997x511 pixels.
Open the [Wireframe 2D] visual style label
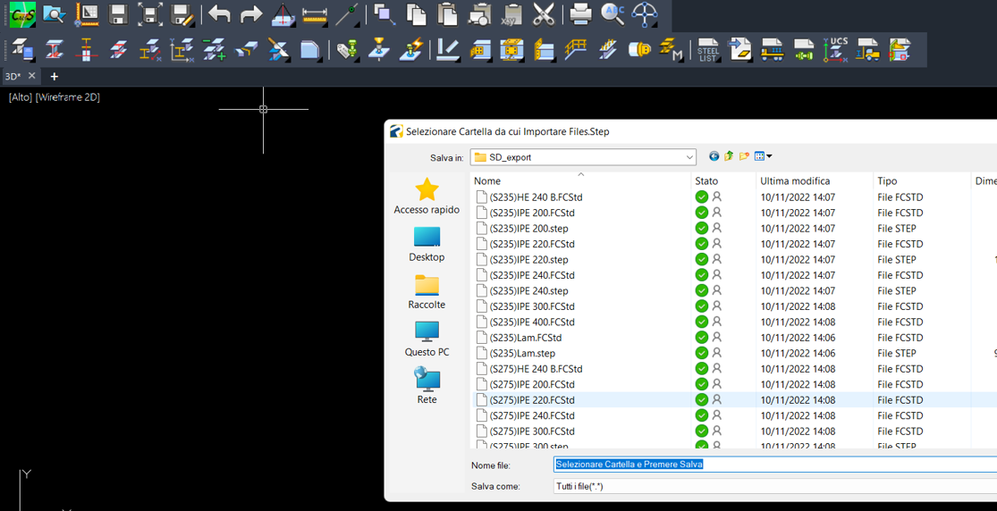(68, 97)
